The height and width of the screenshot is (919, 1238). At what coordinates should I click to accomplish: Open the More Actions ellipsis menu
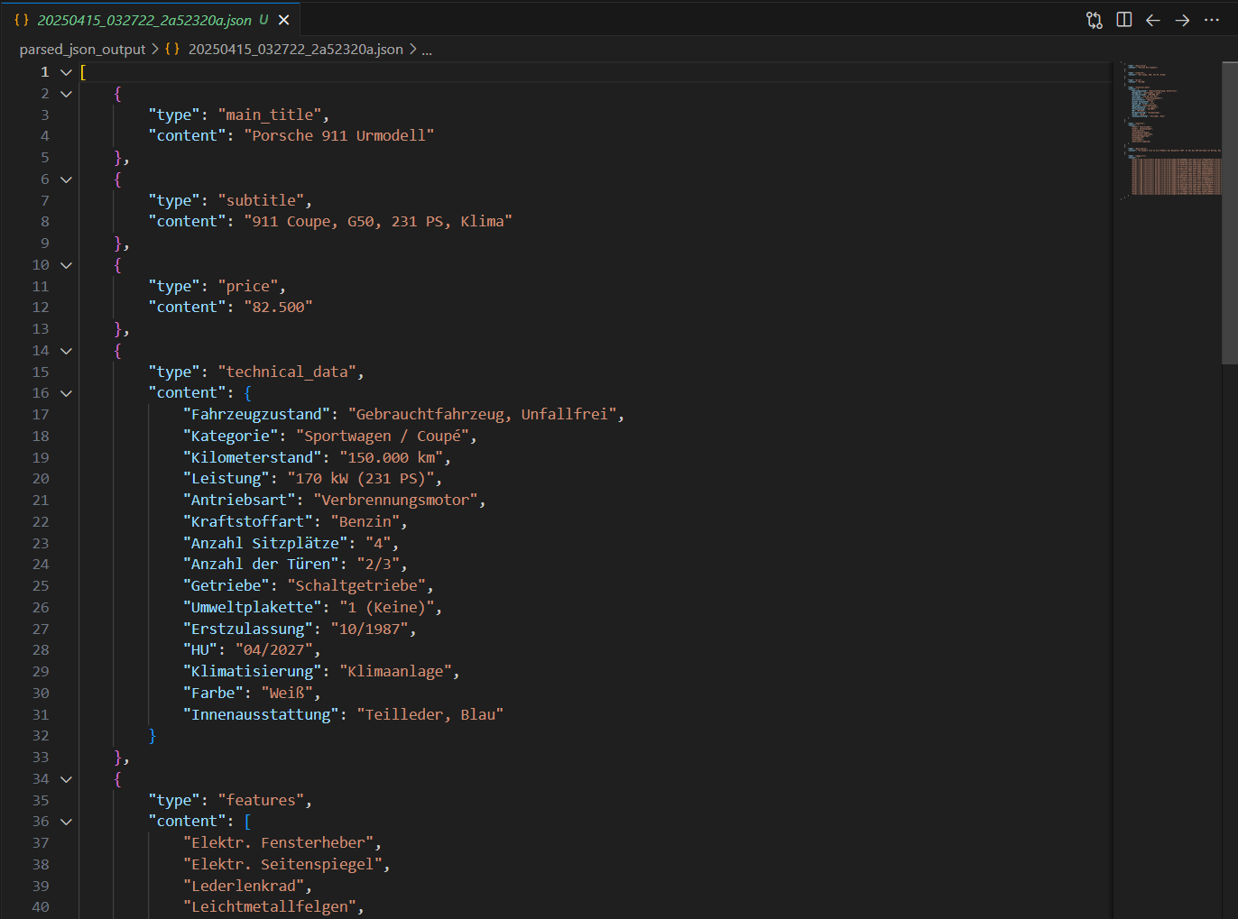pyautogui.click(x=1210, y=19)
